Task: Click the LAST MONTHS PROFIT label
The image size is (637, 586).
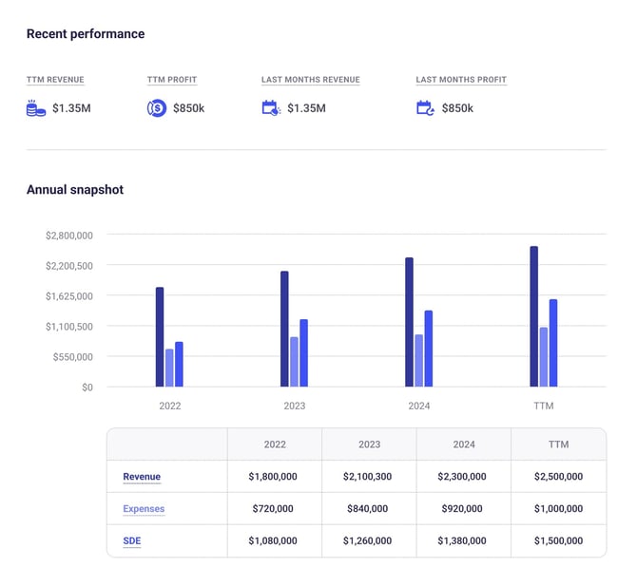Action: 461,80
